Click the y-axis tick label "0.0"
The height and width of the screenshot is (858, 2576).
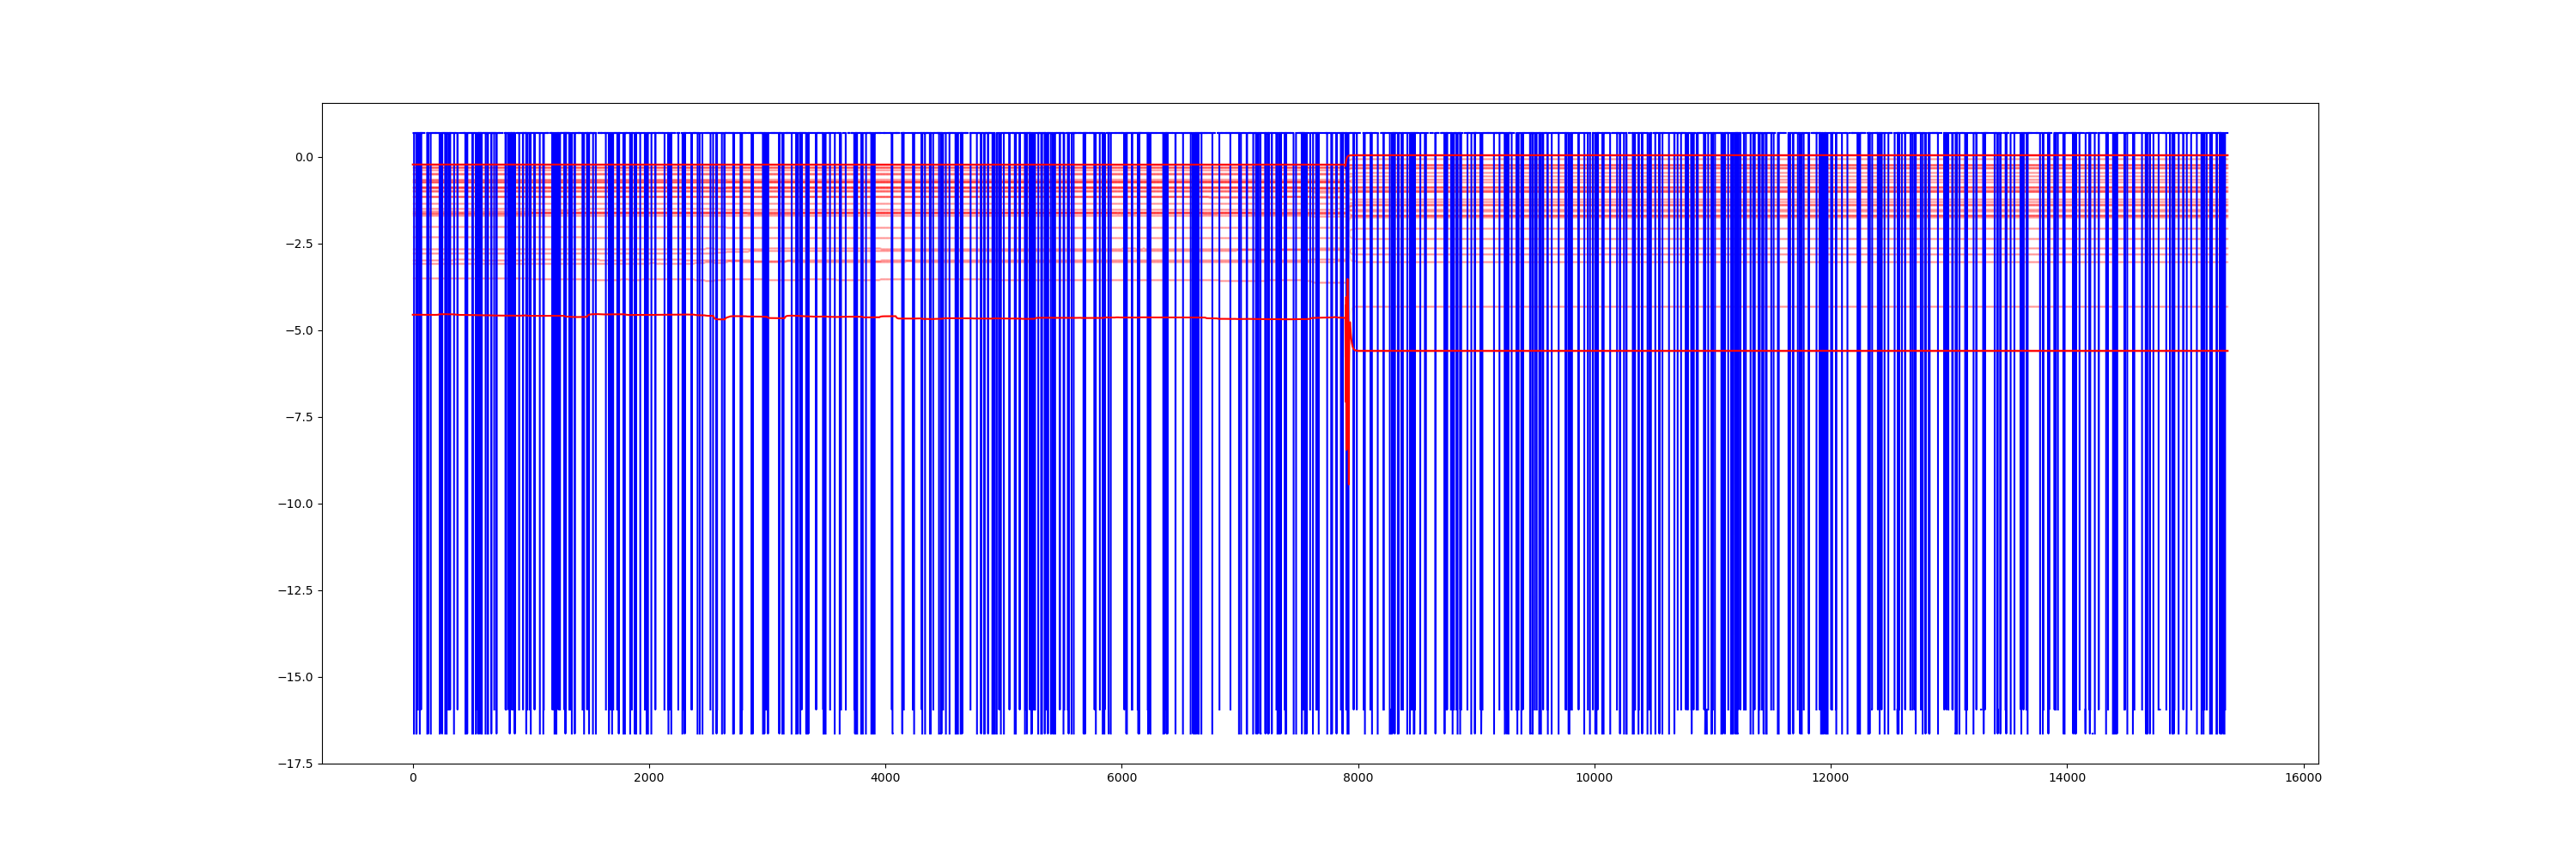click(x=303, y=157)
